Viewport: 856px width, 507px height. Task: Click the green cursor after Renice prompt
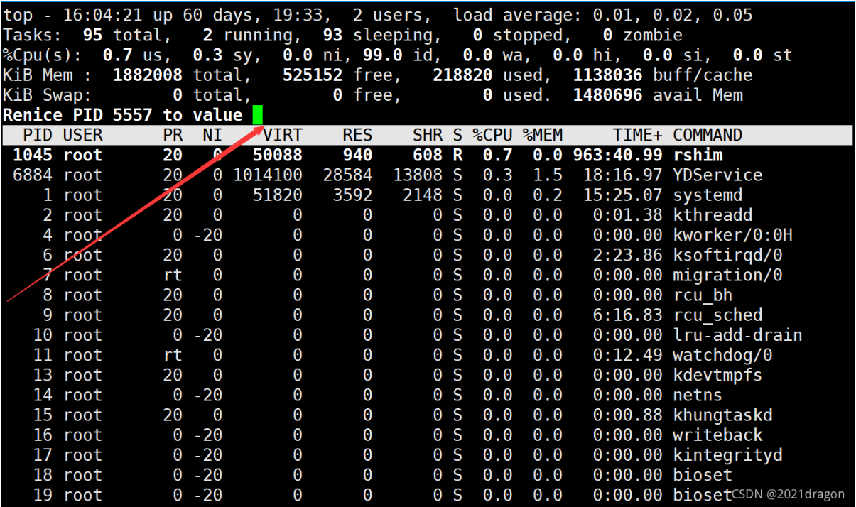[257, 115]
